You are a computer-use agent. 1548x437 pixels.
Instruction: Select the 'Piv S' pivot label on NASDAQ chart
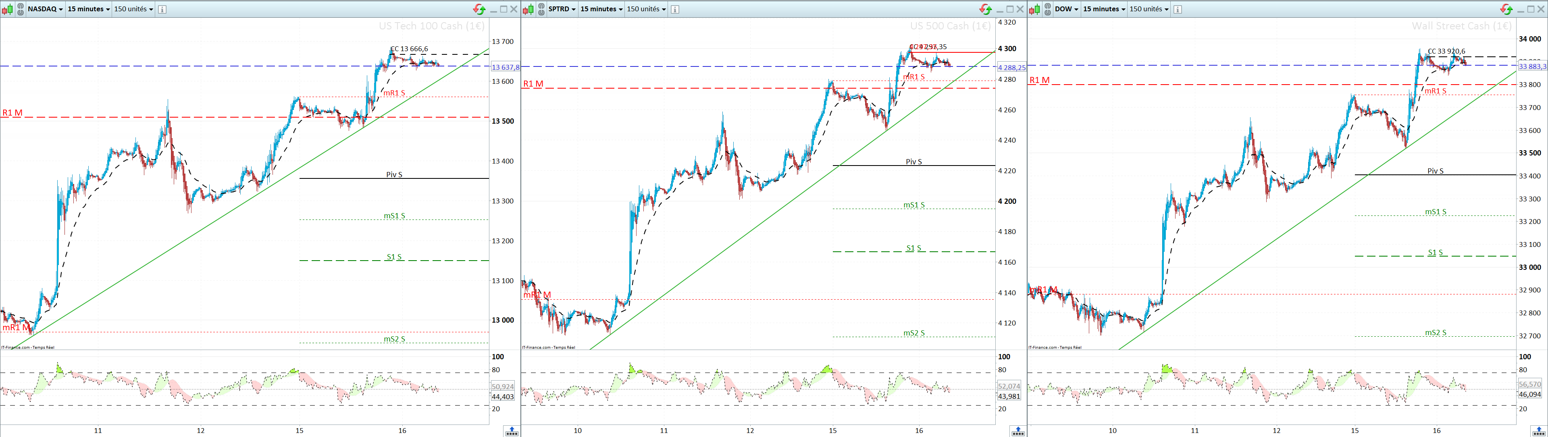click(394, 175)
